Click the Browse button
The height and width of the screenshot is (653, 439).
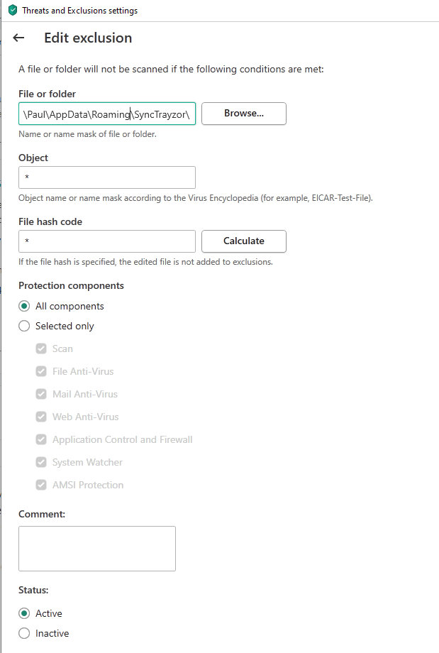(244, 114)
